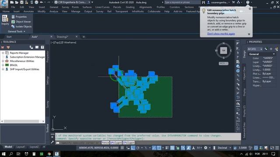Select the Fence command option
Viewport: 280px width, 157px height.
(105, 143)
